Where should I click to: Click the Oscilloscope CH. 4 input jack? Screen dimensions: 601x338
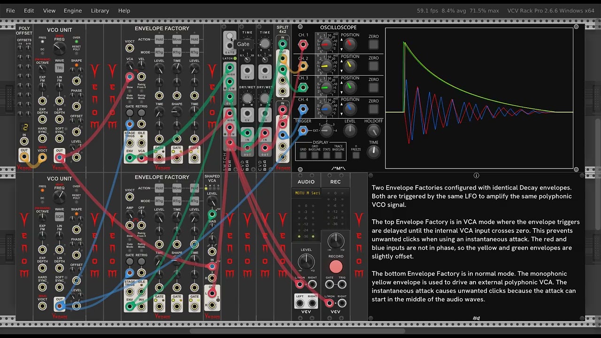tap(303, 109)
